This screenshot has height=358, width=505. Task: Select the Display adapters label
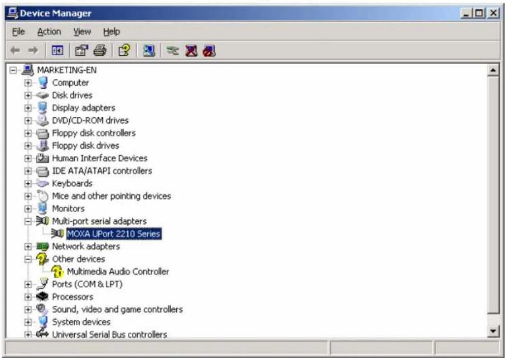pos(83,108)
